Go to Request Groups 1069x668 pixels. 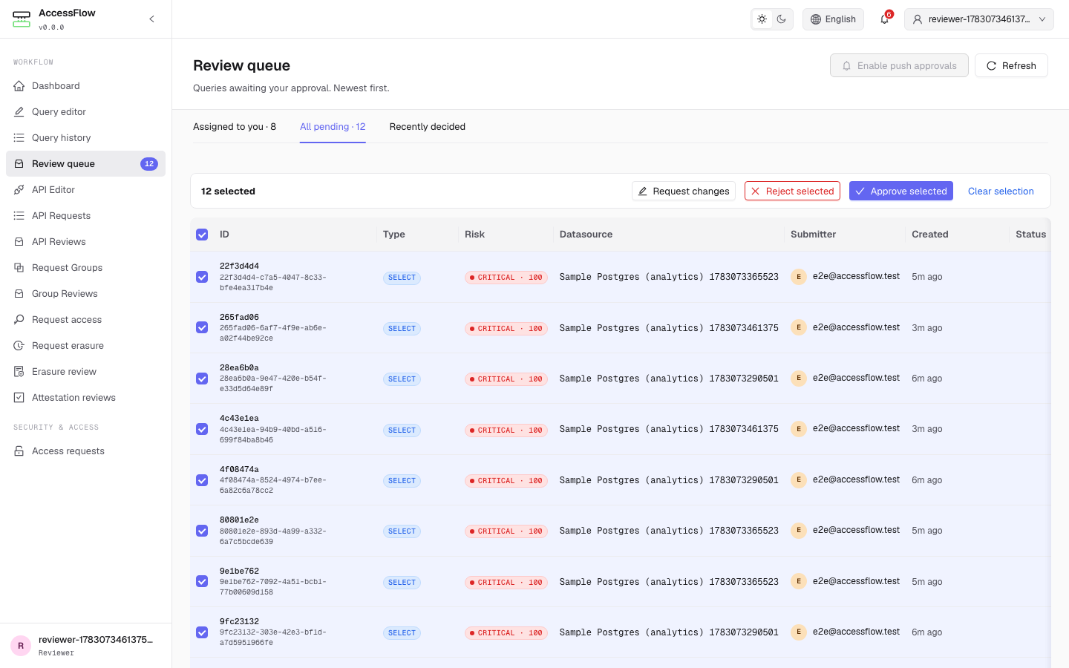click(85, 268)
